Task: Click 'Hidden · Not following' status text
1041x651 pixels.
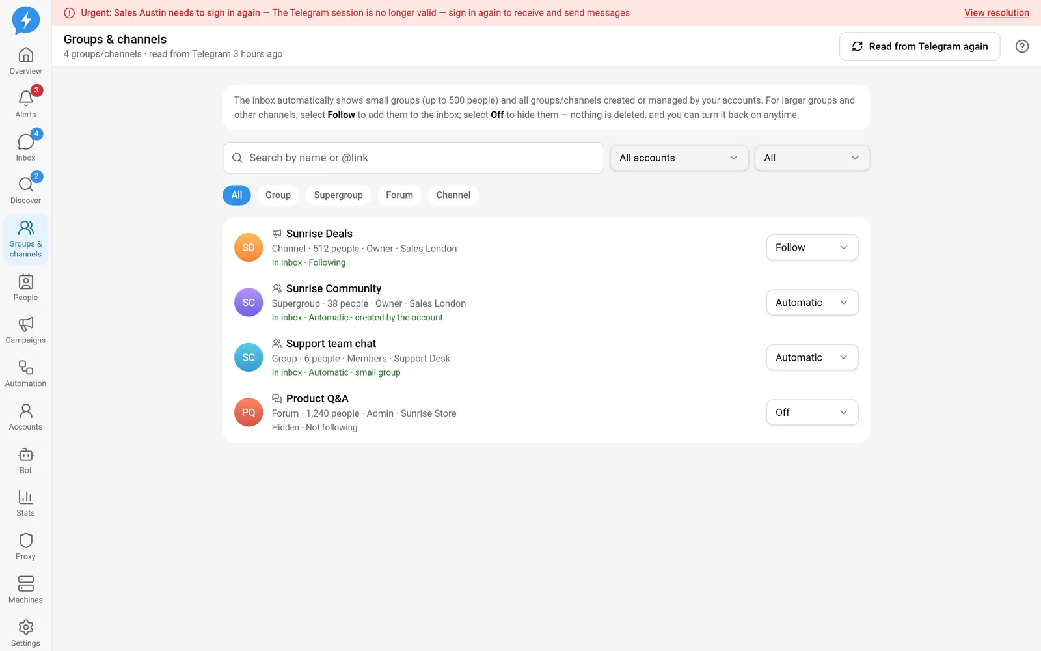Action: tap(314, 428)
